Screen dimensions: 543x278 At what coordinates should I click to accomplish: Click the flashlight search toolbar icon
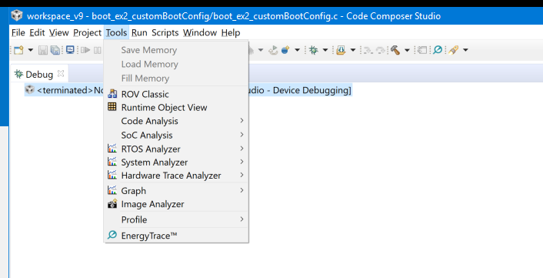click(x=454, y=50)
